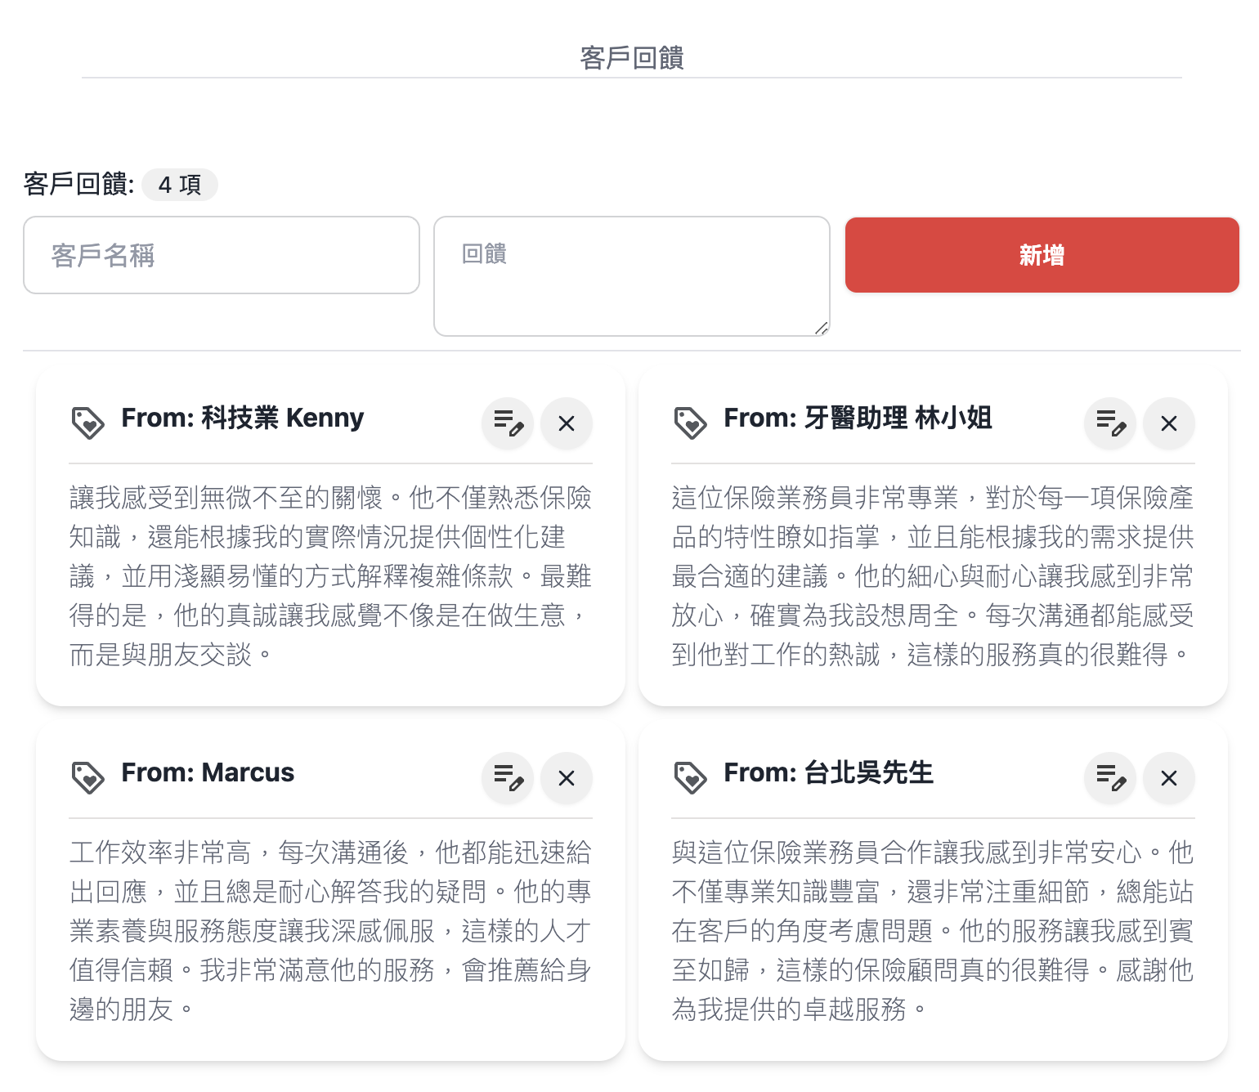Click the heart tag icon beside Marcus
Viewport: 1259px width, 1092px height.
point(88,777)
